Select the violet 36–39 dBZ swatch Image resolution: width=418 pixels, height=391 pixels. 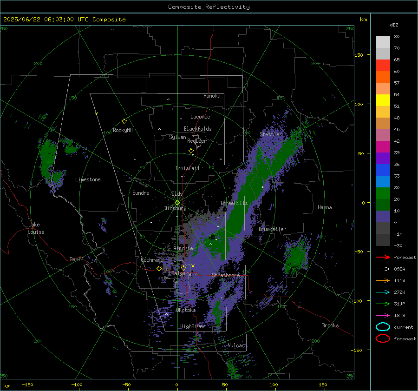coord(383,159)
